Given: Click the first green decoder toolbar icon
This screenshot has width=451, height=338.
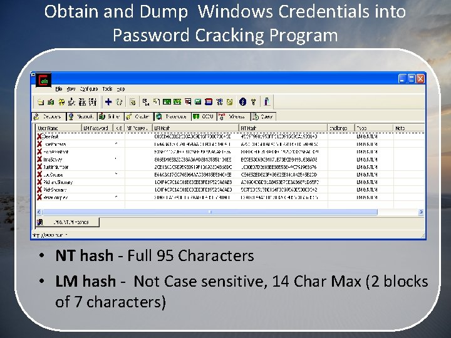Looking at the screenshot, I should [x=167, y=102].
